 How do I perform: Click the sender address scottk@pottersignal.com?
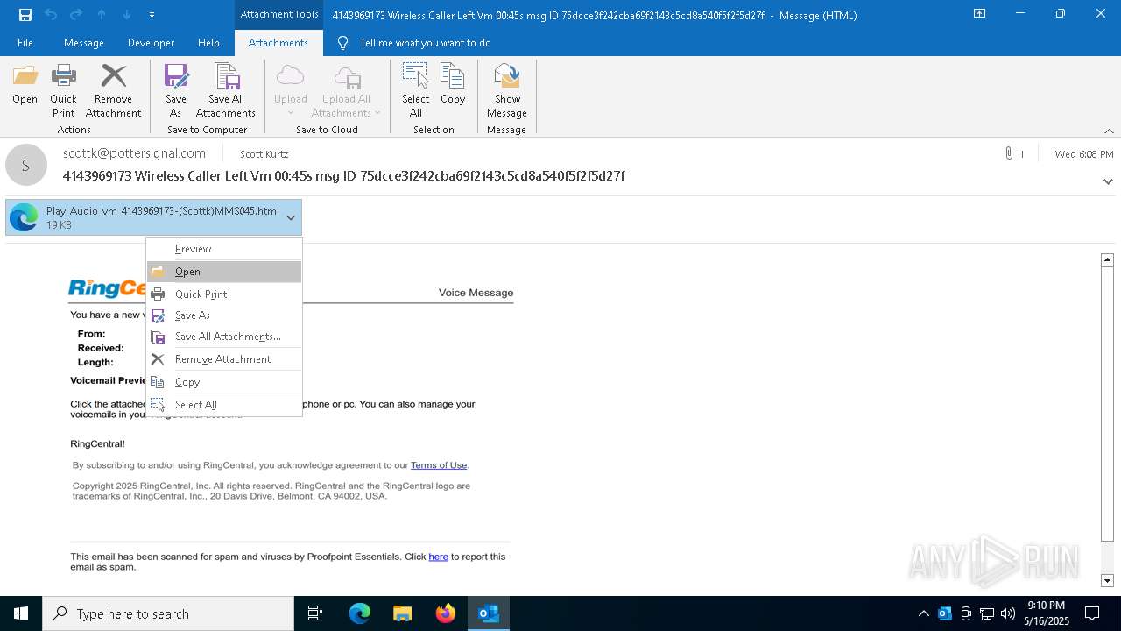[134, 153]
